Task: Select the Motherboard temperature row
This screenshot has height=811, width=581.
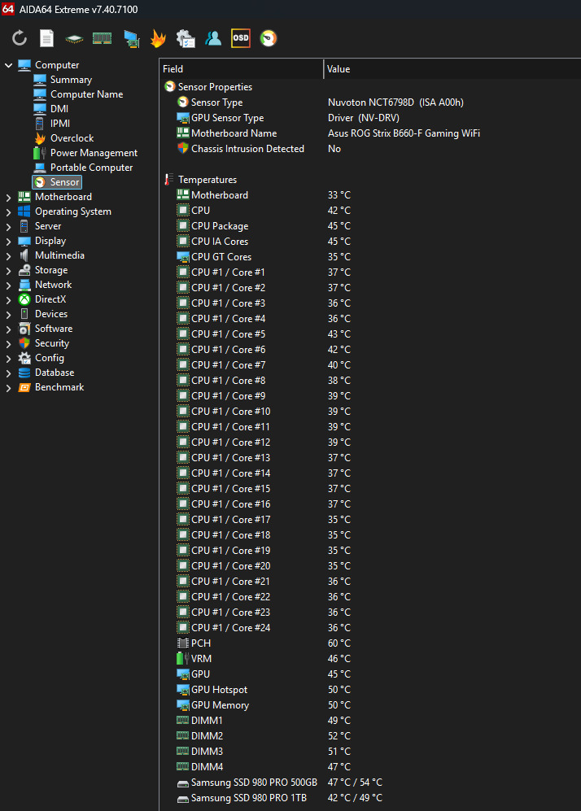Action: tap(370, 195)
